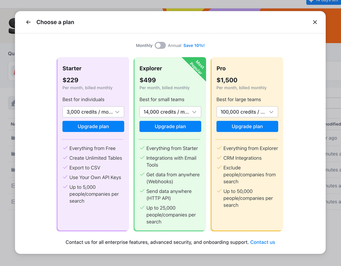Image resolution: width=341 pixels, height=266 pixels.
Task: Click the checkmark beside Export to CSV
Action: tap(64, 167)
